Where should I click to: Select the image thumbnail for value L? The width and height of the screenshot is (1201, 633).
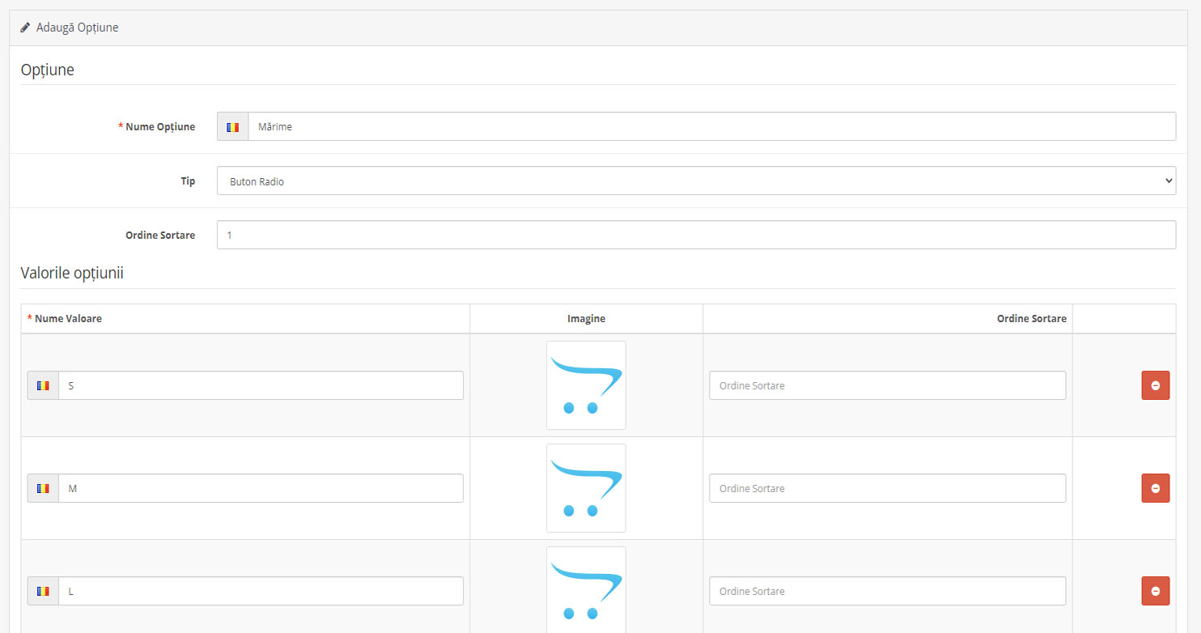click(586, 590)
